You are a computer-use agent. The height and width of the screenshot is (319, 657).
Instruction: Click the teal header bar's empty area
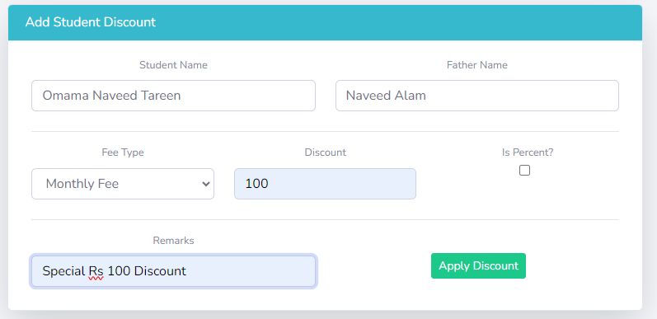tap(398, 22)
